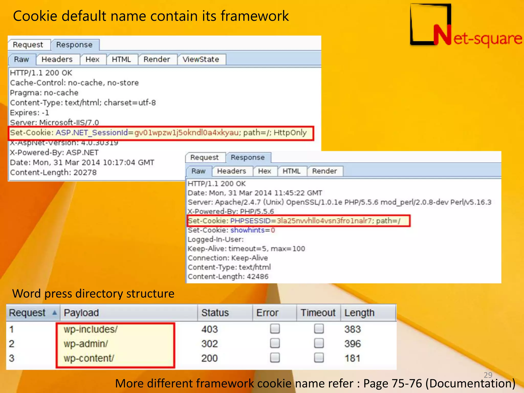
Task: Tick the Error checkbox for wp-includes/ row
Action: pyautogui.click(x=275, y=329)
